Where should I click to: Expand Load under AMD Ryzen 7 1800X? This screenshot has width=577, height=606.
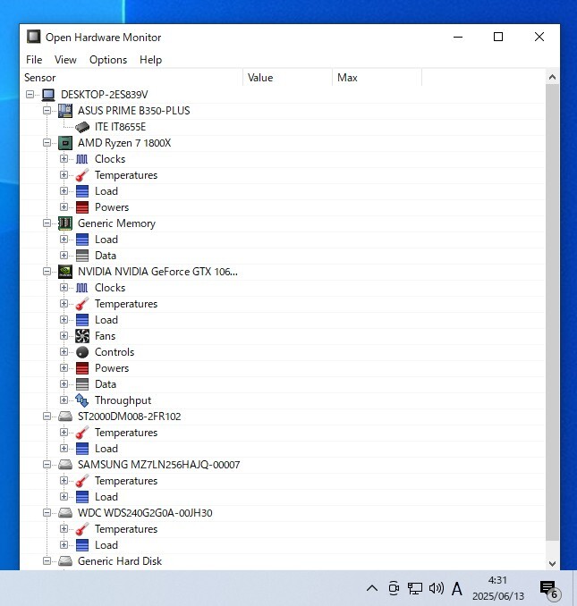point(64,191)
